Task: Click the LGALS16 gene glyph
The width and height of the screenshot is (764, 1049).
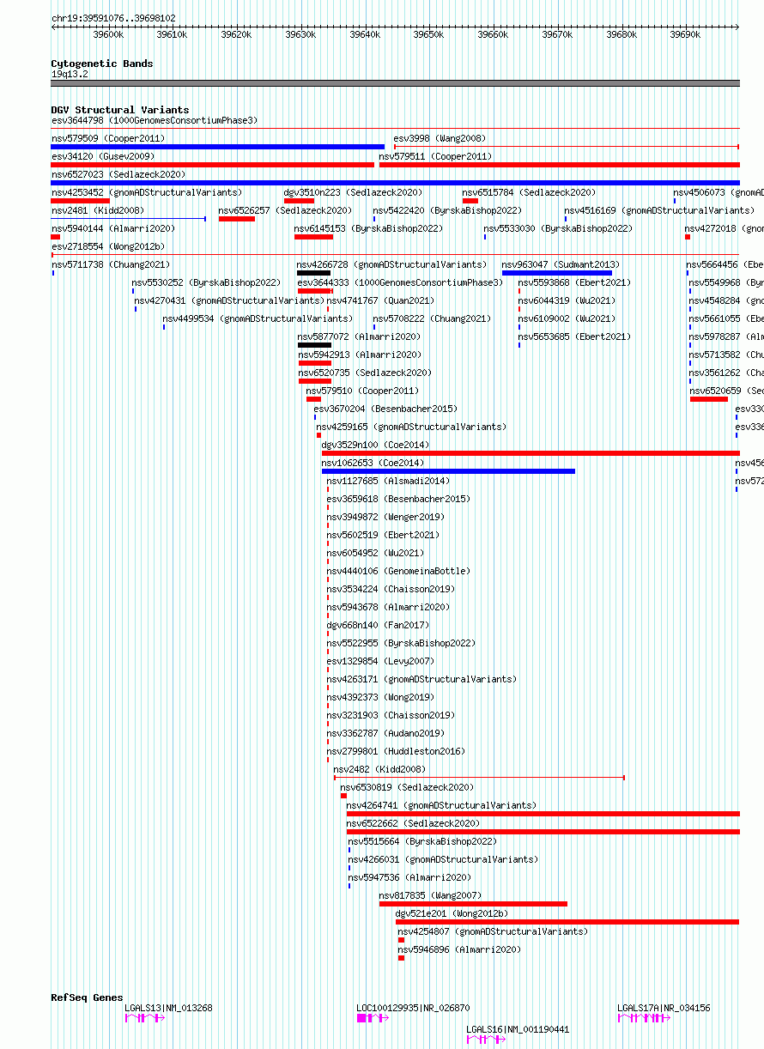Action: (486, 1040)
